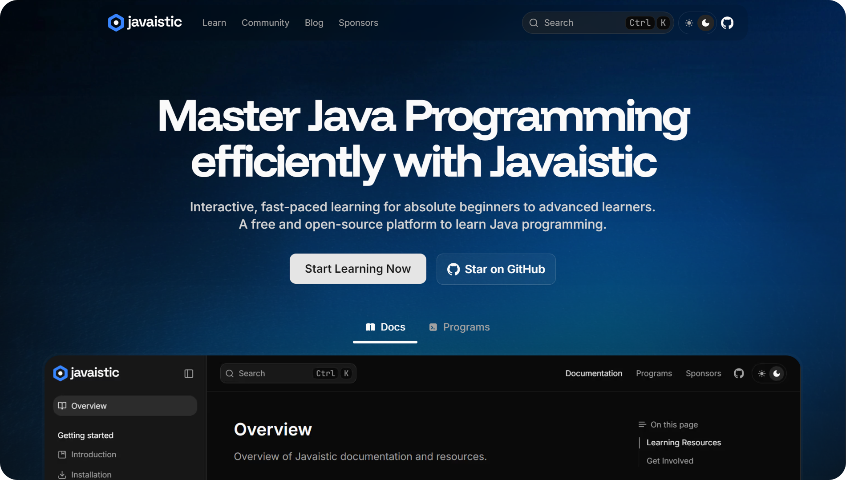Open GitHub via the top-right GitHub icon
The height and width of the screenshot is (480, 846).
tap(727, 23)
